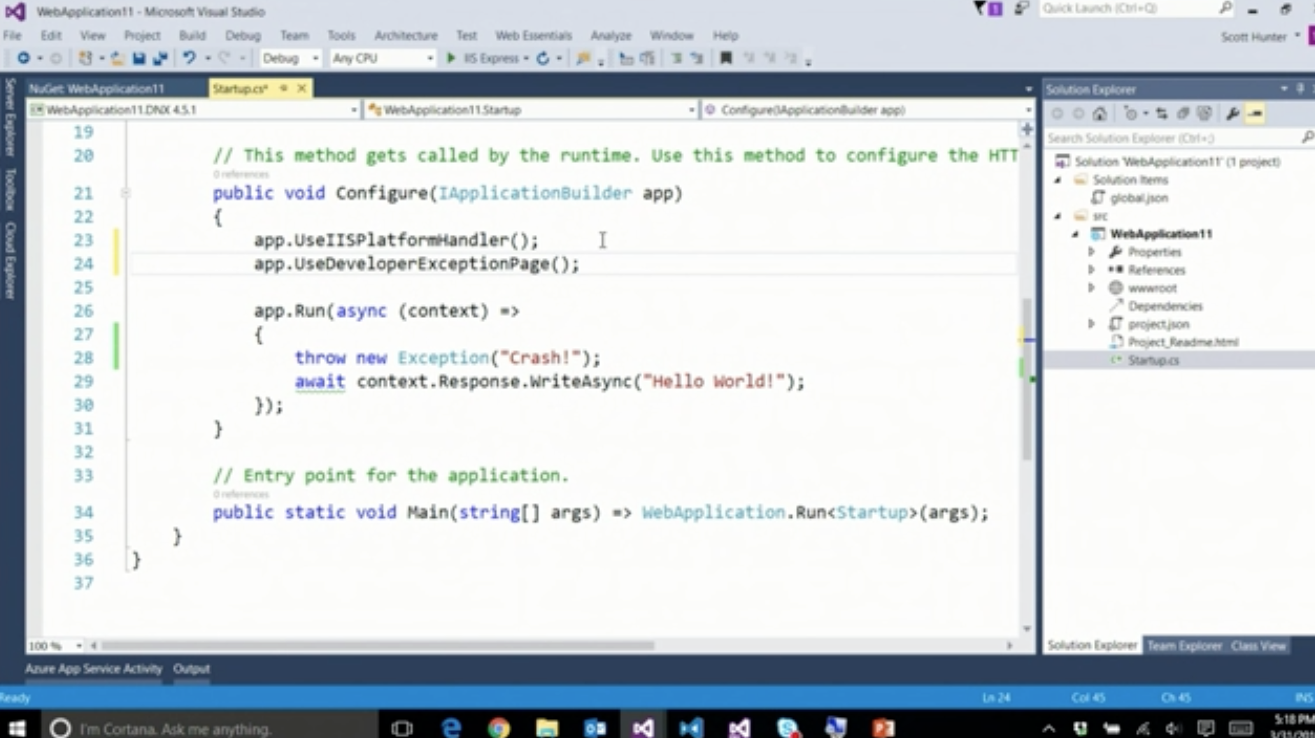The image size is (1315, 738).
Task: Open the Debug menu
Action: 243,36
